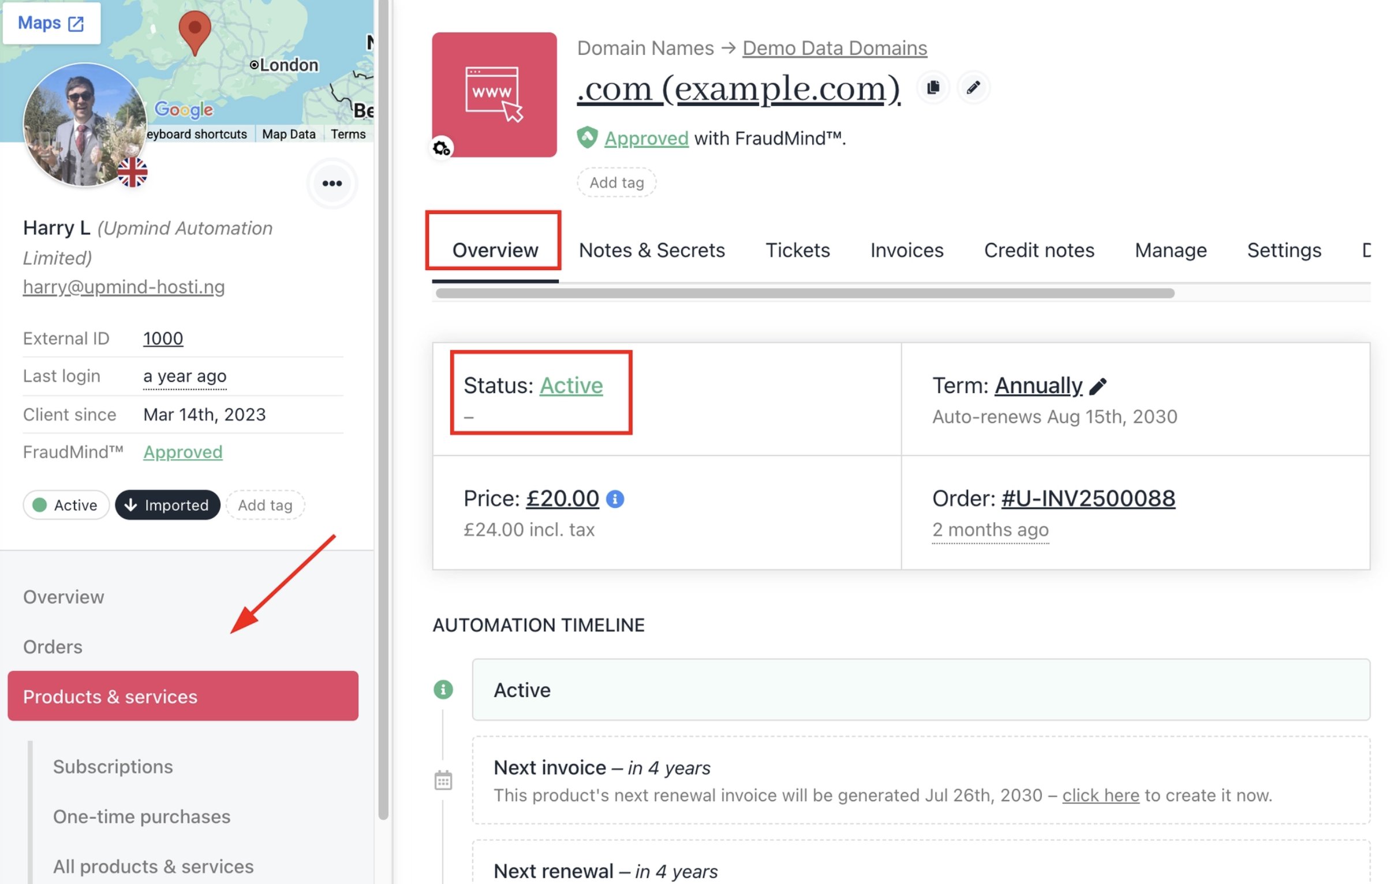Open Harry L's profile photo
This screenshot has width=1390, height=884.
(84, 125)
